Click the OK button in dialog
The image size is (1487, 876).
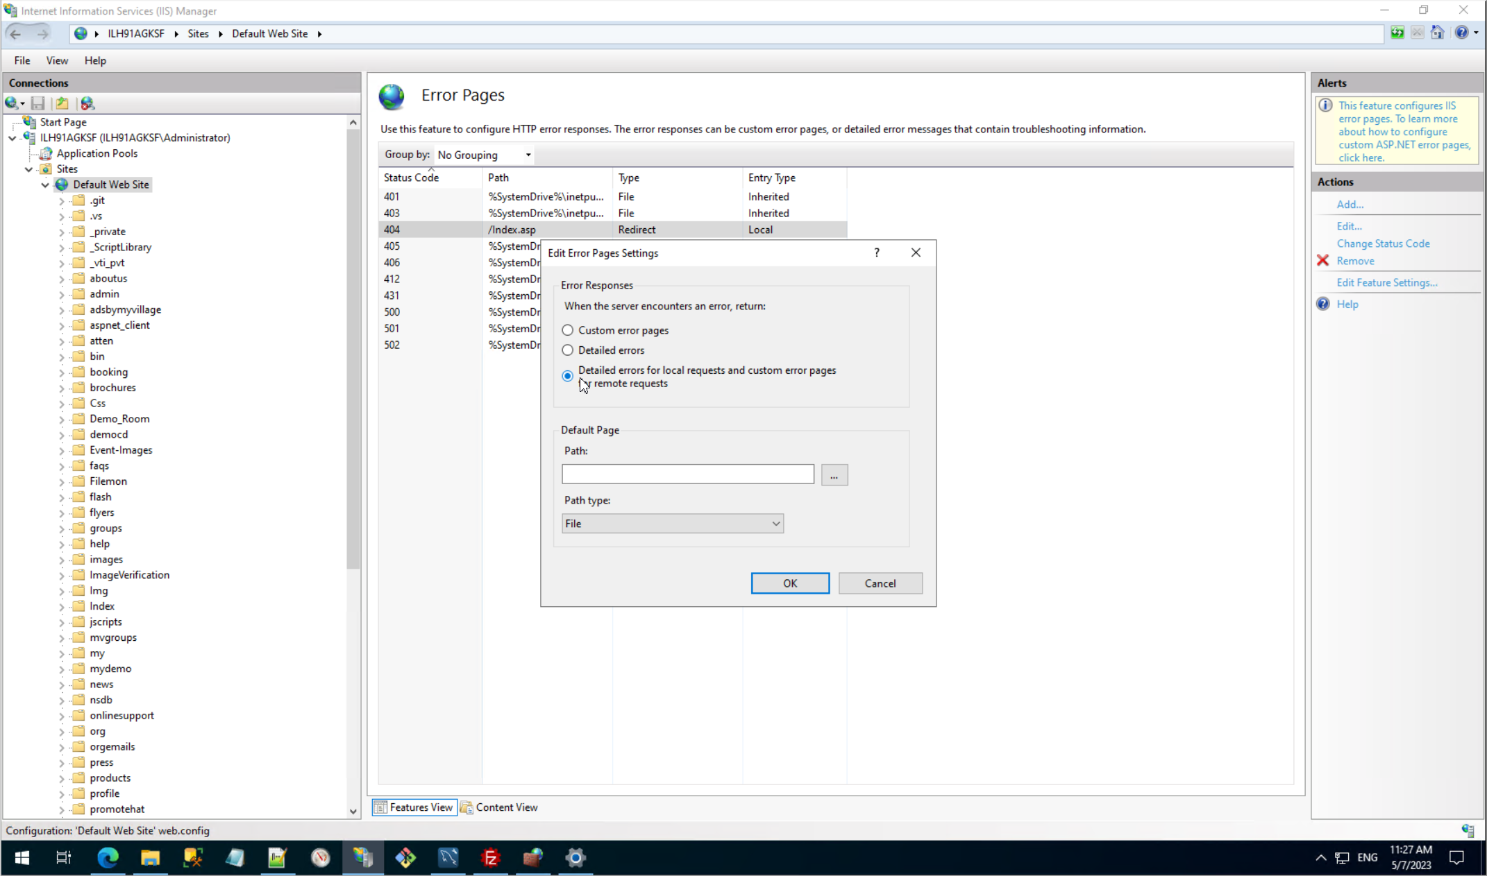tap(789, 583)
